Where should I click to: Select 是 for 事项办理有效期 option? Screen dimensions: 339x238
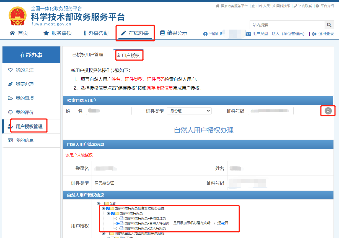click(x=216, y=223)
